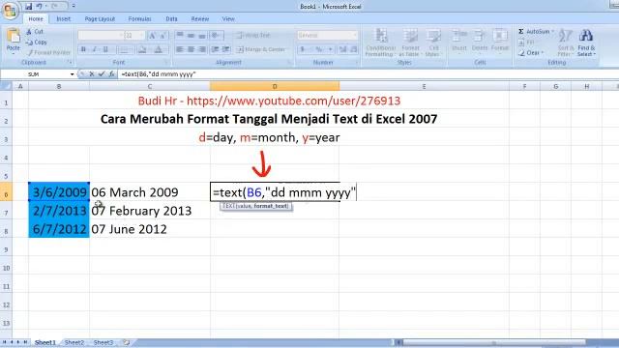The width and height of the screenshot is (619, 348).
Task: Click the Bottom Align icon
Action: [x=202, y=36]
